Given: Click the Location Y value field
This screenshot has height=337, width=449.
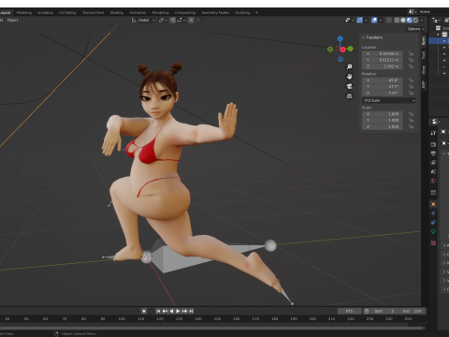Looking at the screenshot, I should pyautogui.click(x=383, y=60).
